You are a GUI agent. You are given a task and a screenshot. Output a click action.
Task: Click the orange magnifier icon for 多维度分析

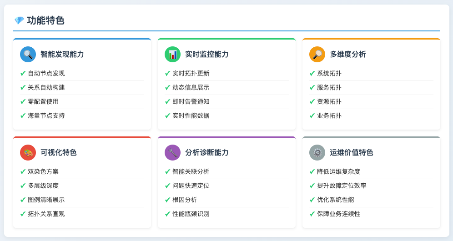[317, 55]
